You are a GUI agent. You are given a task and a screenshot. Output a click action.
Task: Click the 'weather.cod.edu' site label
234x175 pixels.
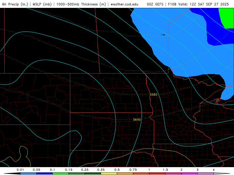point(124,4)
